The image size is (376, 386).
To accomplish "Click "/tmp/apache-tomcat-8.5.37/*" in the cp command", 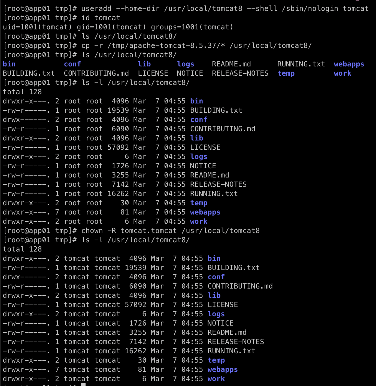I will [x=166, y=46].
